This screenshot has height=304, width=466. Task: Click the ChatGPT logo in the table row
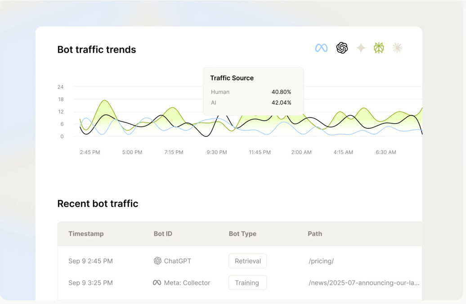click(157, 261)
